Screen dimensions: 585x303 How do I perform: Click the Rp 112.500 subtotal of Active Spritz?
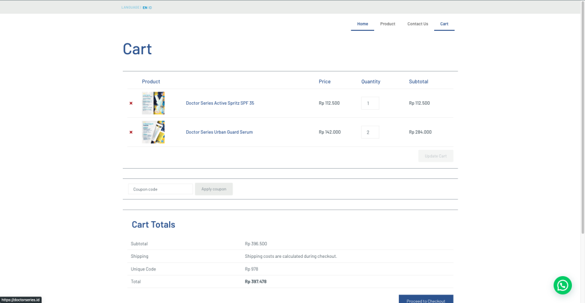(x=419, y=103)
